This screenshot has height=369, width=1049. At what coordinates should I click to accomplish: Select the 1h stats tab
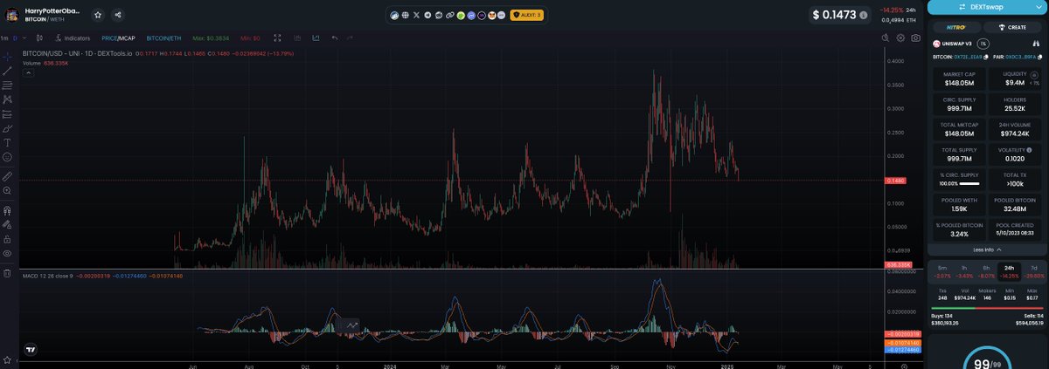coord(963,270)
